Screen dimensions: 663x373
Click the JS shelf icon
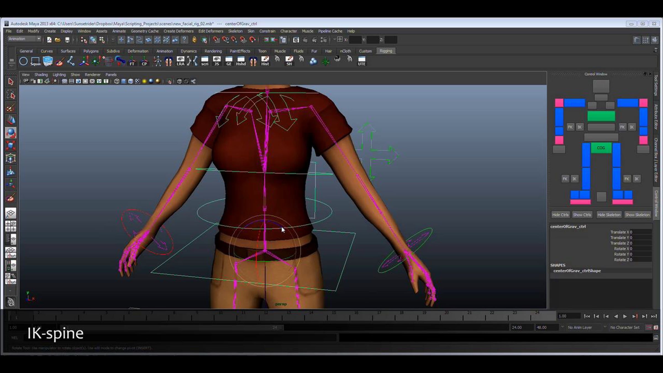(217, 61)
